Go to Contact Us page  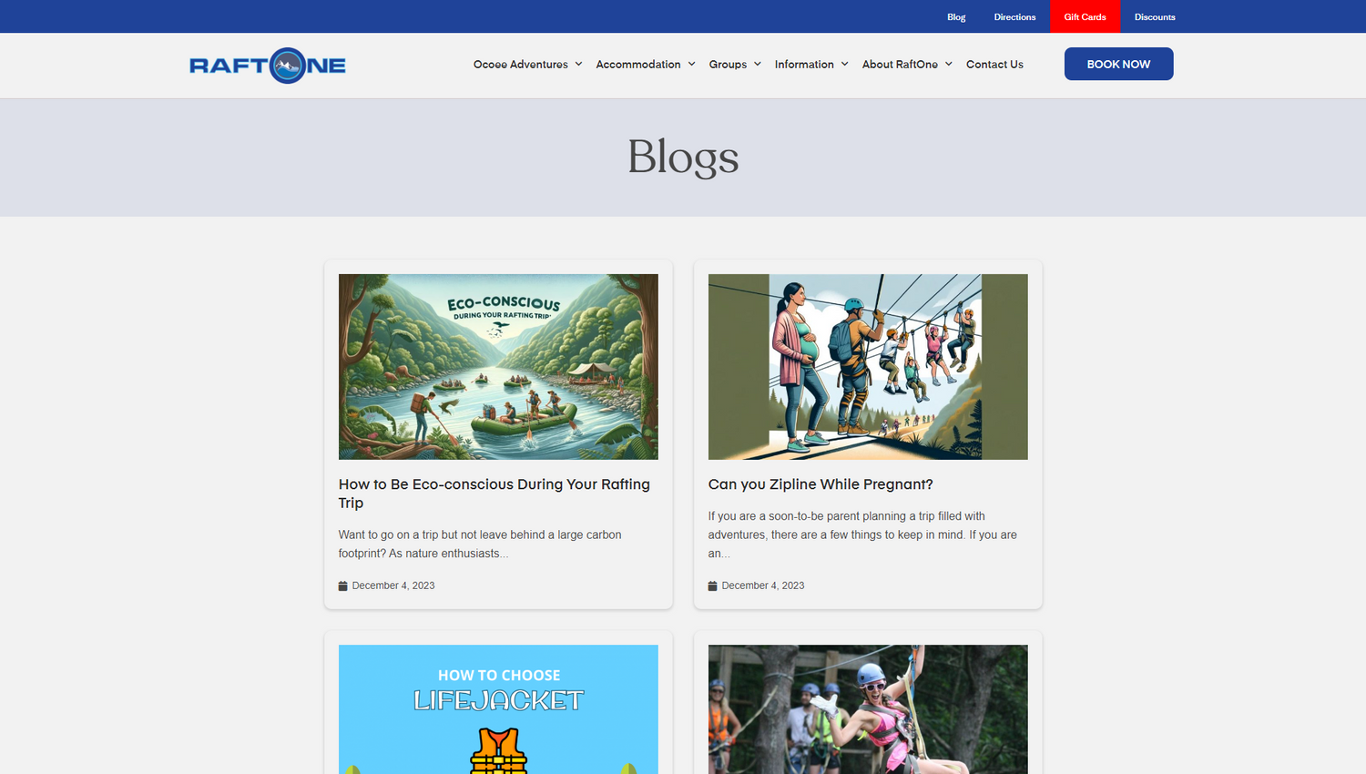[x=994, y=65]
